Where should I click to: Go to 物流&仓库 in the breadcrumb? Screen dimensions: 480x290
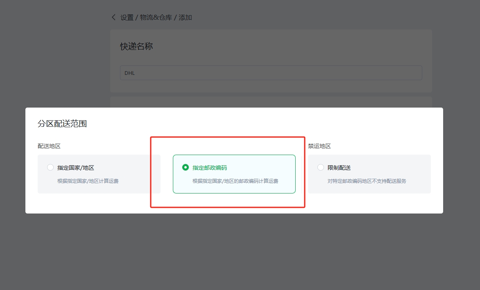click(x=156, y=18)
